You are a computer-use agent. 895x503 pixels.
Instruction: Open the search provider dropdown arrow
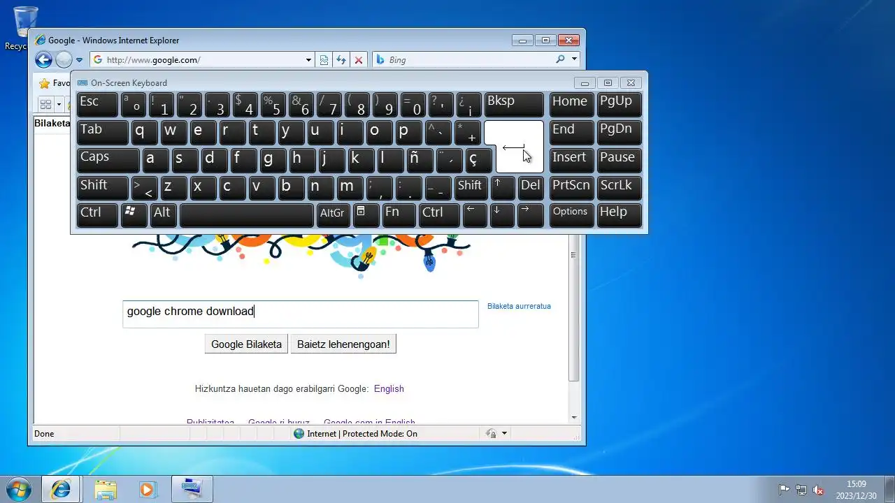coord(574,59)
